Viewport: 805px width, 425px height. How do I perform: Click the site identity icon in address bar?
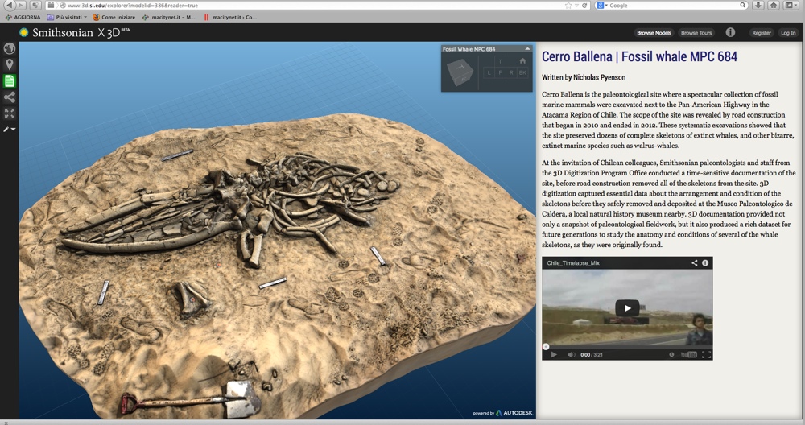click(63, 5)
